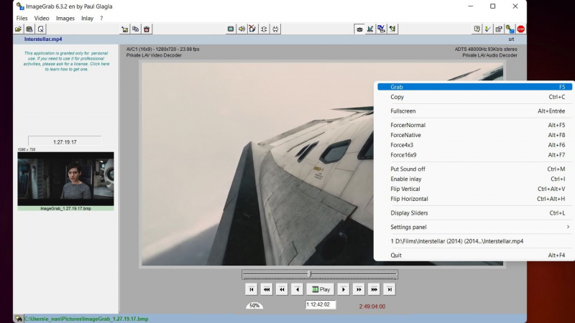Screen dimensions: 575x323
Task: Choose Copy in the context menu
Action: coord(474,97)
